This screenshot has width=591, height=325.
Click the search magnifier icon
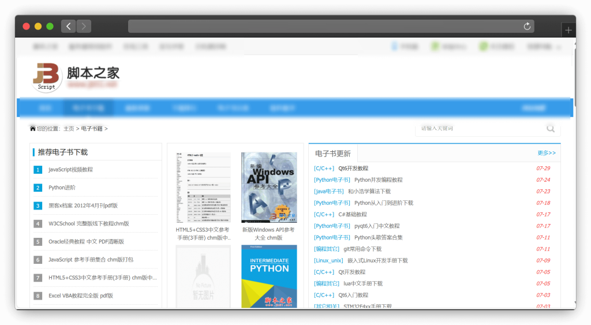click(x=551, y=129)
